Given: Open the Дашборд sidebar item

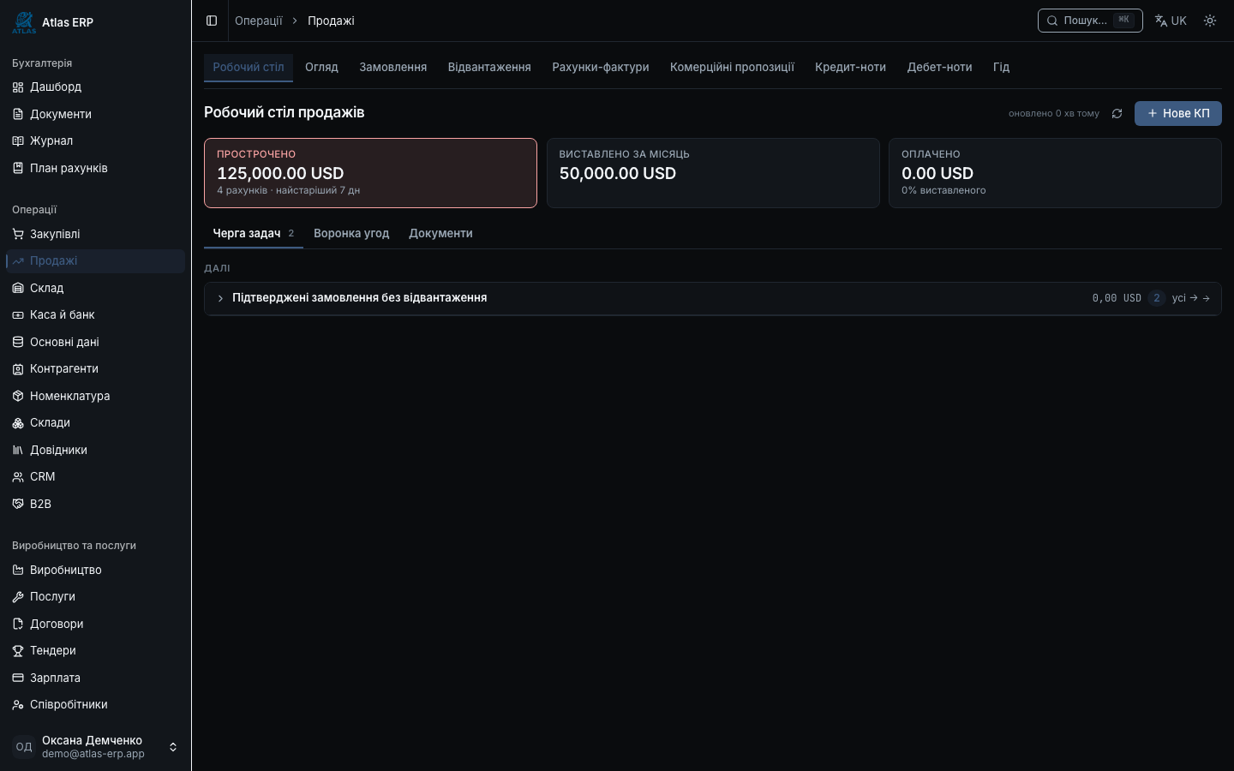Looking at the screenshot, I should [x=95, y=87].
